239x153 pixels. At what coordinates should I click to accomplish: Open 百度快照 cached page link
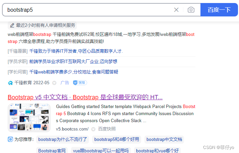[107, 129]
